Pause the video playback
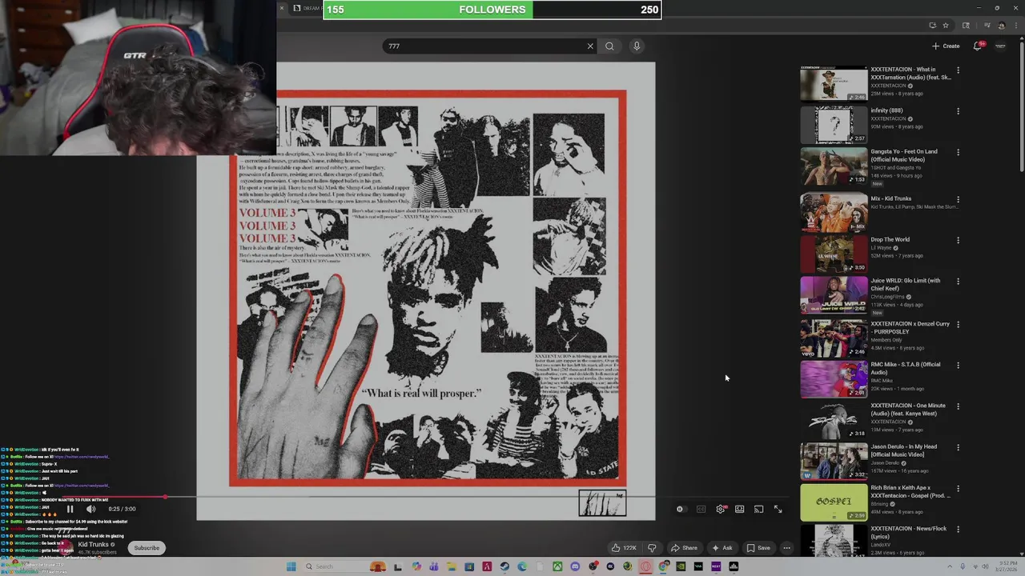Screen dimensions: 1025x576 [x=70, y=509]
